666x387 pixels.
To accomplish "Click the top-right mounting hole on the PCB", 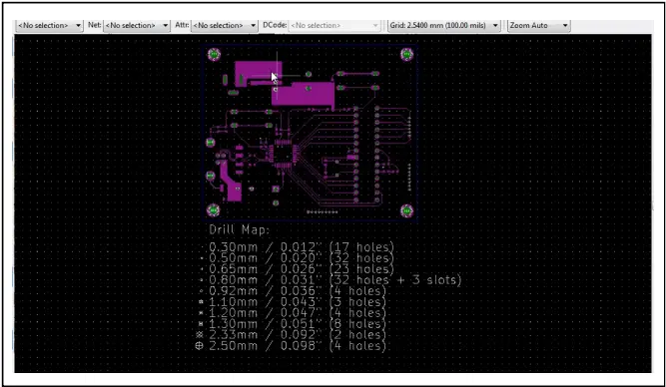I will click(407, 54).
